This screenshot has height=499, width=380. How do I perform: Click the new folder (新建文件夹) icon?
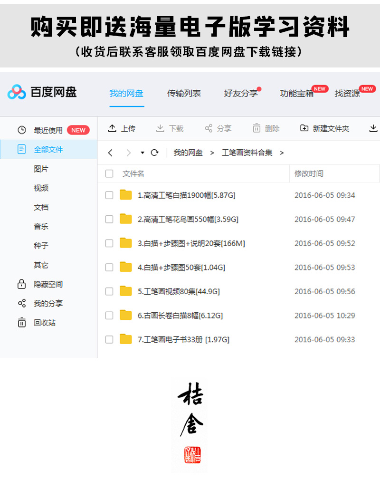pos(304,128)
